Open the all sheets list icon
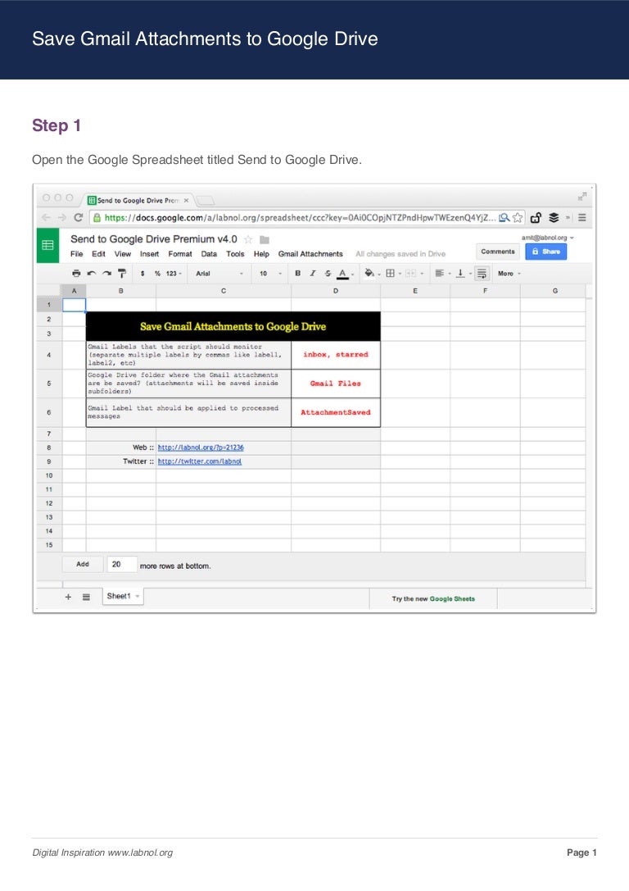 86,598
